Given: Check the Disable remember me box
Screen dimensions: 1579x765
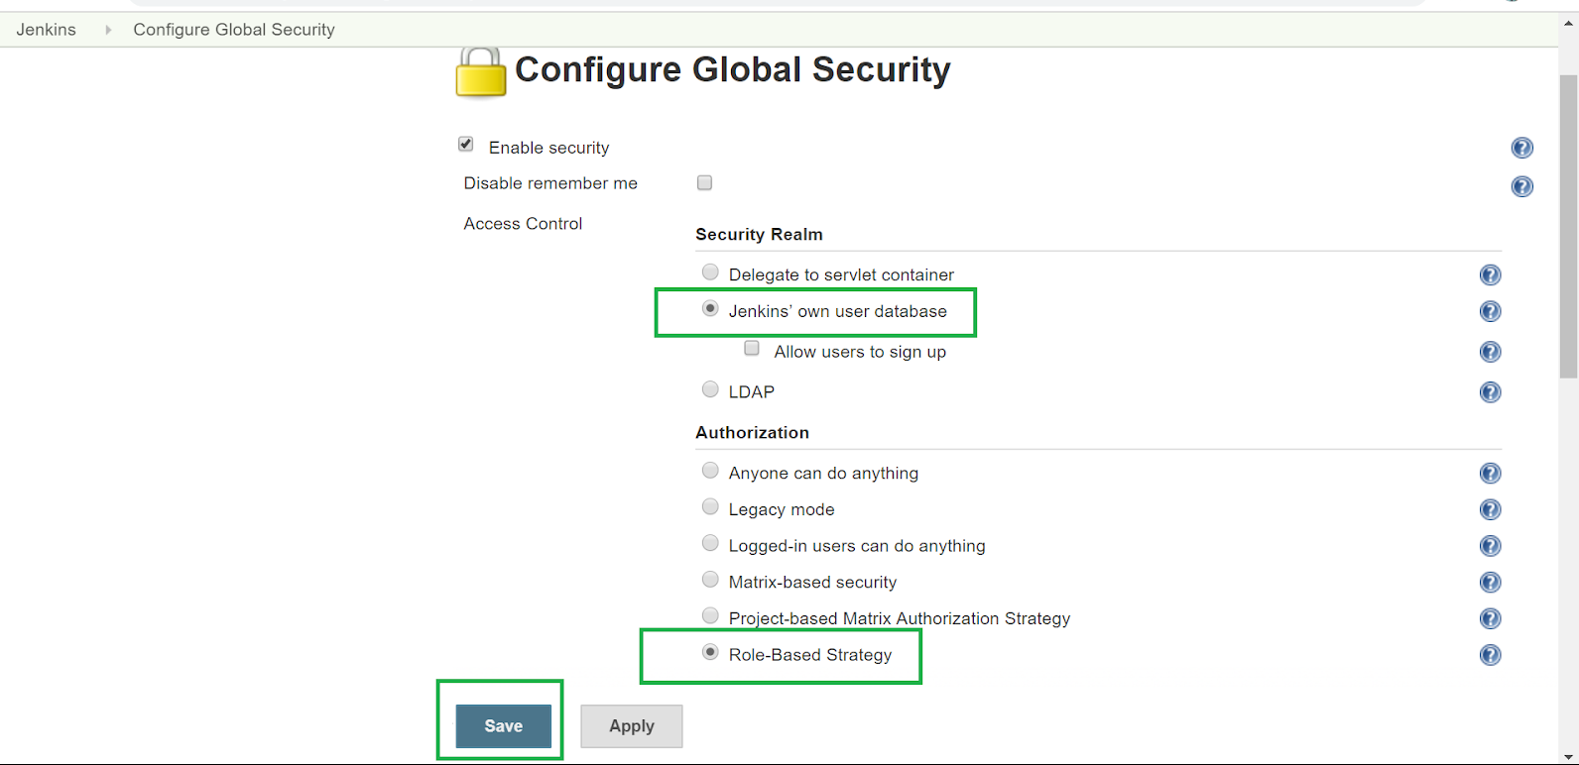Looking at the screenshot, I should [704, 182].
